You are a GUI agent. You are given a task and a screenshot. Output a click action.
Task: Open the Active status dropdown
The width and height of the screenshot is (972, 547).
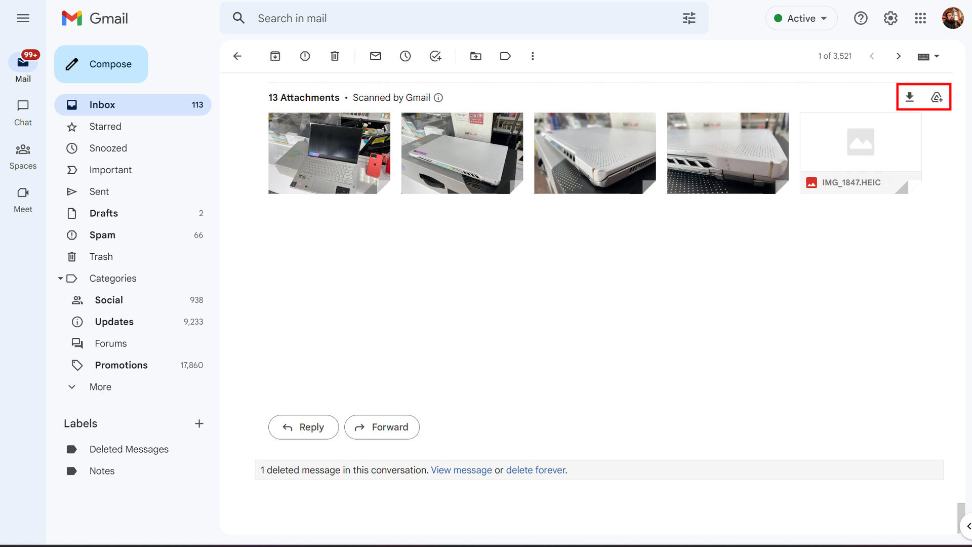(801, 18)
